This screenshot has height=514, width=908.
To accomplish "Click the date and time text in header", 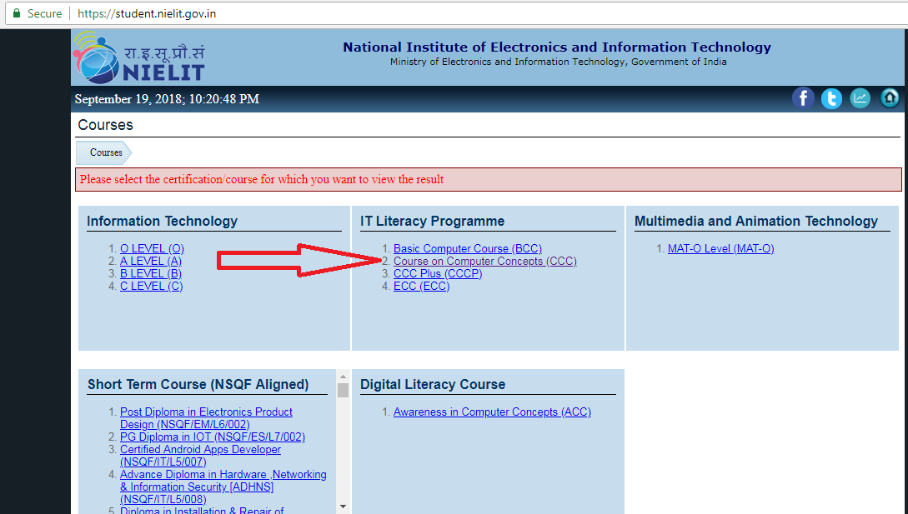I will point(167,99).
